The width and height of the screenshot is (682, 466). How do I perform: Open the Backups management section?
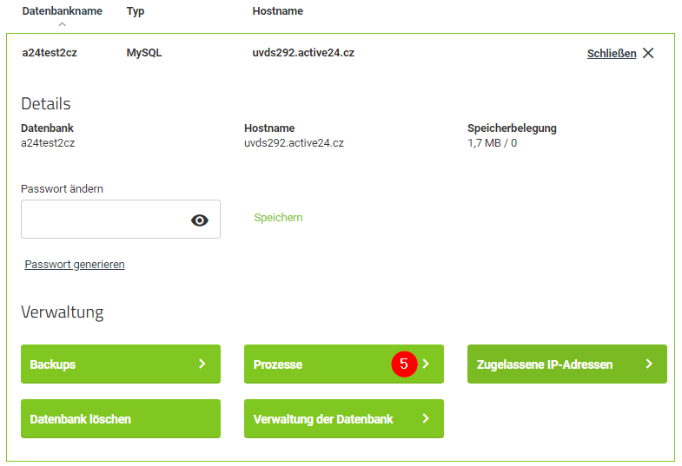point(104,364)
